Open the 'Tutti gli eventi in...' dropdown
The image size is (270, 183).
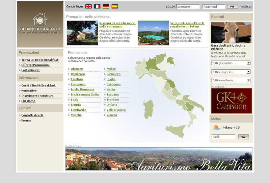(231, 63)
